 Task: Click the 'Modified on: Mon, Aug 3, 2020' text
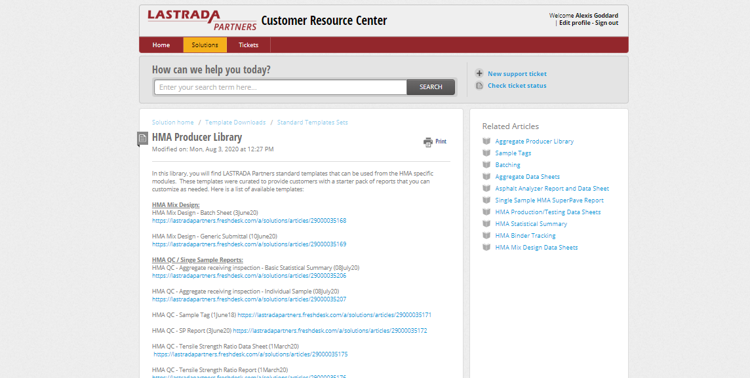click(213, 149)
